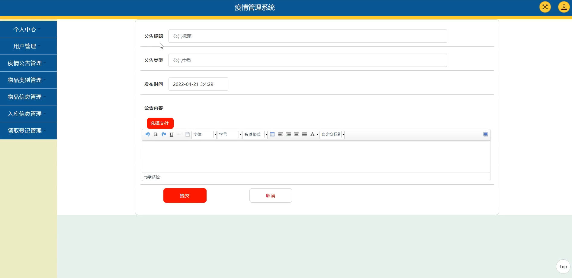Center align text in the editor
572x278 pixels.
click(x=296, y=134)
